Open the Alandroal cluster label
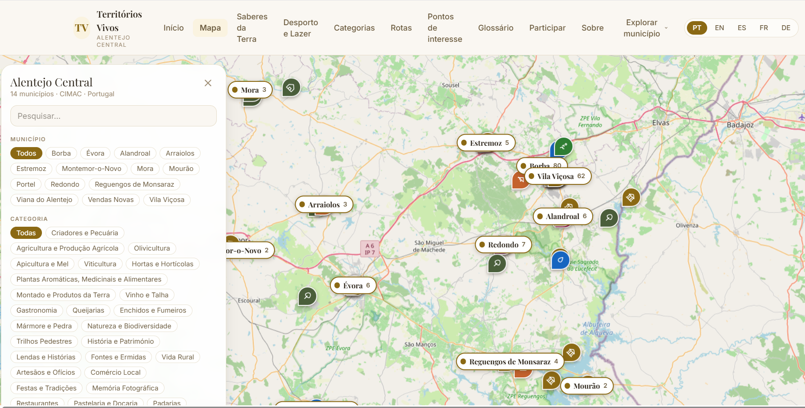805x408 pixels. pos(563,216)
